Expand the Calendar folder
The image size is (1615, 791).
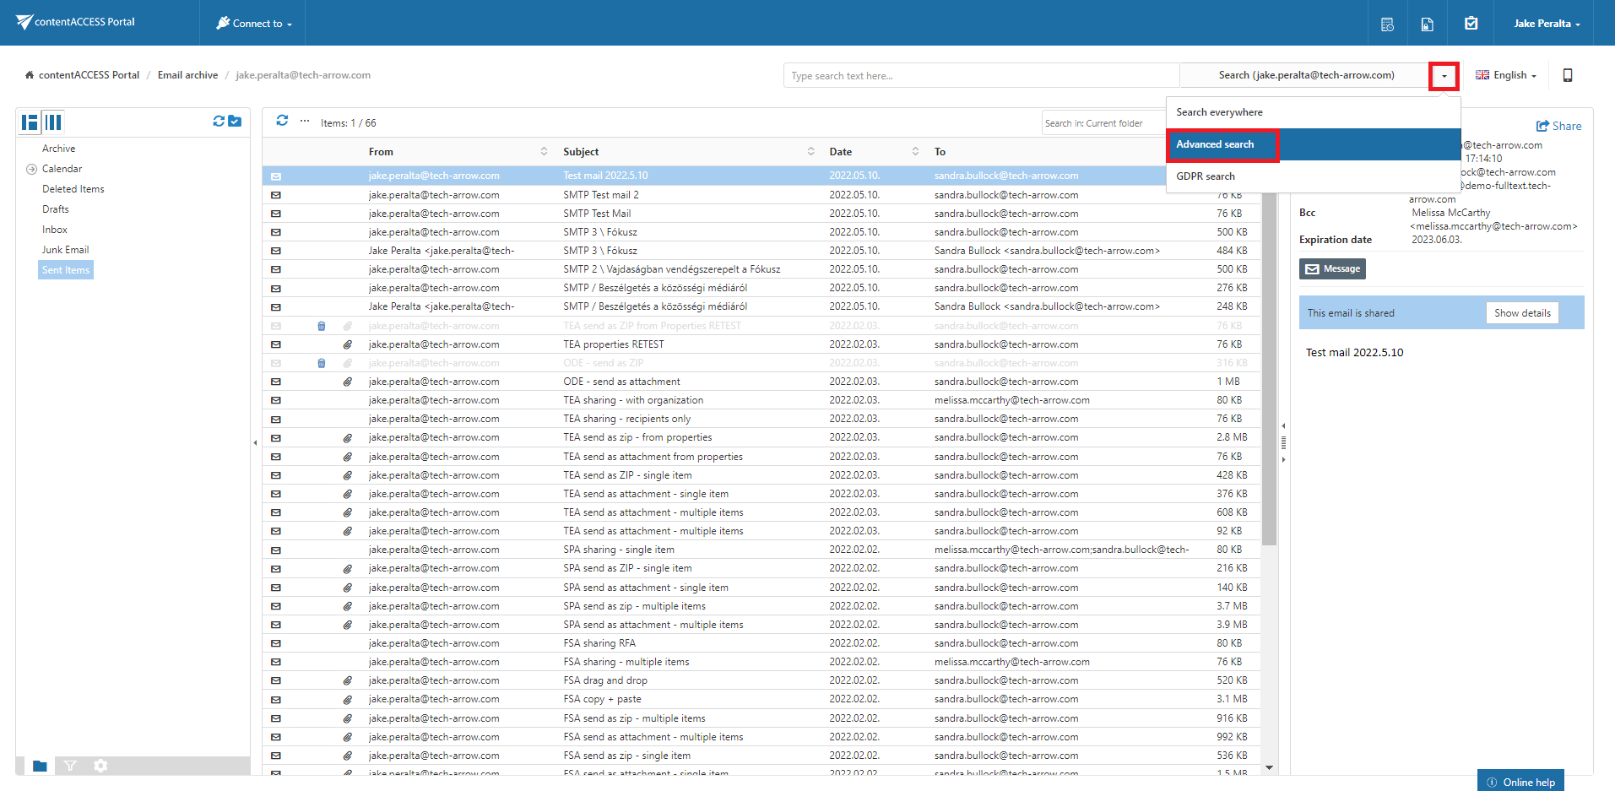[x=31, y=169]
